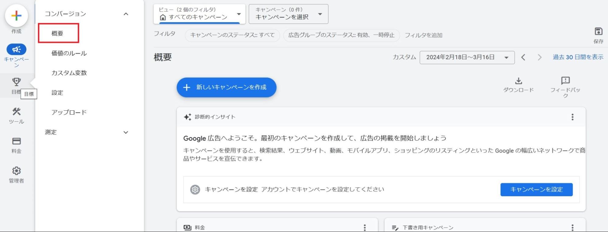Expand the 測定 section
608x232 pixels.
(126, 132)
